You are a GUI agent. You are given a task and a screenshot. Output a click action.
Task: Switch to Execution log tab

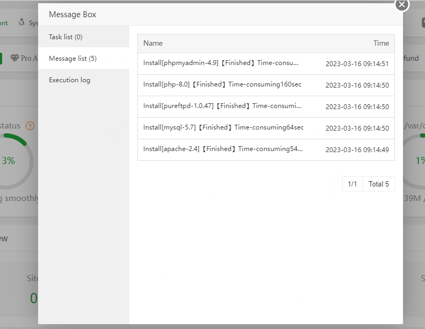[x=69, y=80]
